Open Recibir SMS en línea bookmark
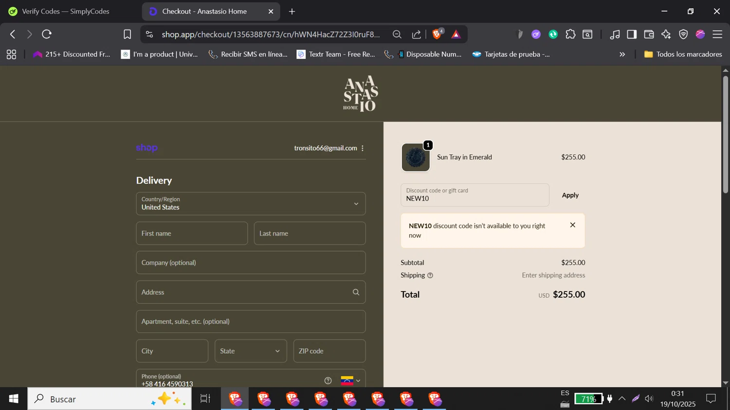This screenshot has width=730, height=410. click(x=248, y=54)
